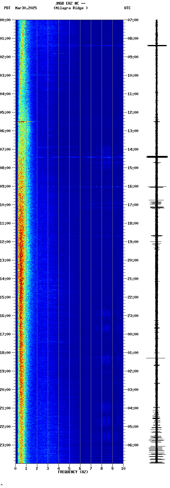Click the 07:00 UTC label on the right axis

tap(133, 20)
